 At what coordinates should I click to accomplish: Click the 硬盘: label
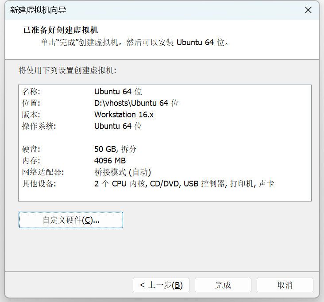tap(31, 149)
